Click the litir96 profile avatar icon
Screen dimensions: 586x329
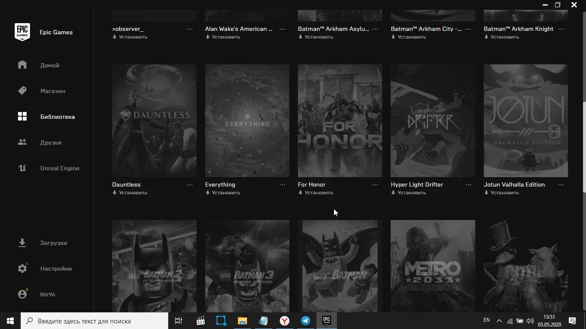tap(22, 294)
